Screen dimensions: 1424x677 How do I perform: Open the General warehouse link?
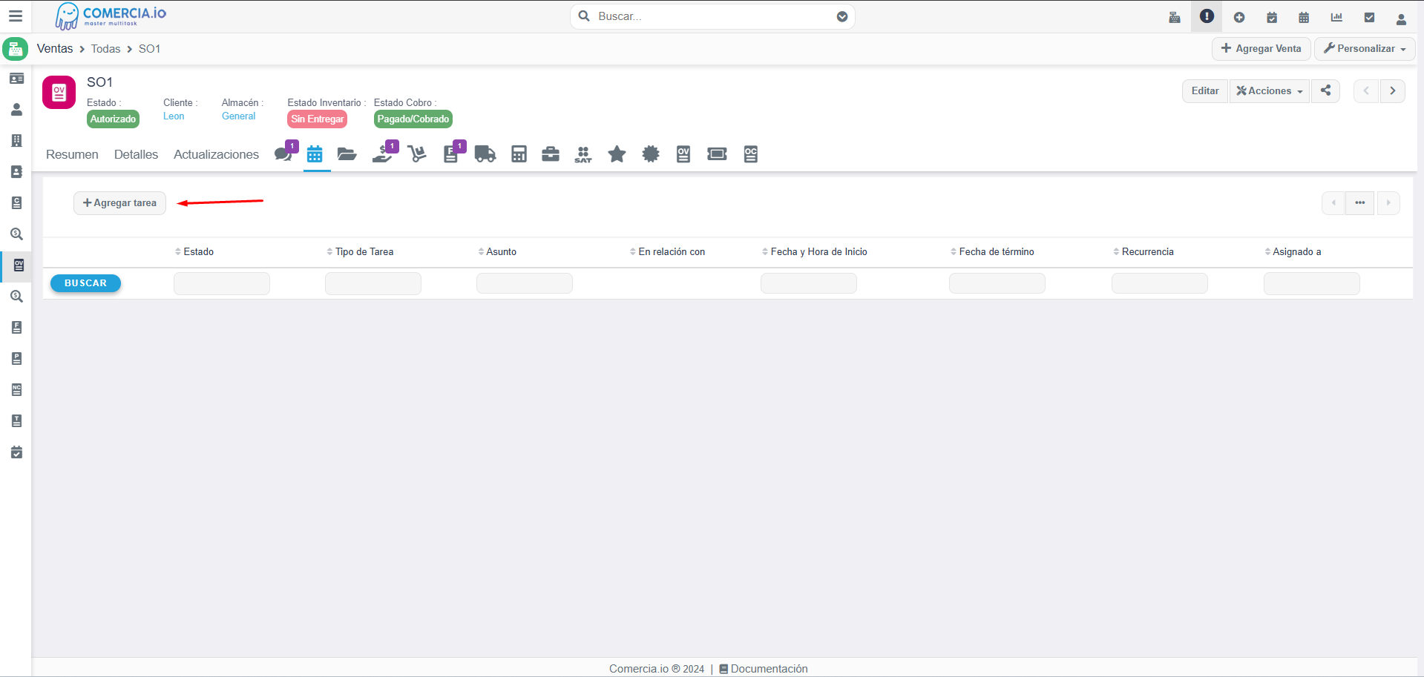[x=238, y=116]
